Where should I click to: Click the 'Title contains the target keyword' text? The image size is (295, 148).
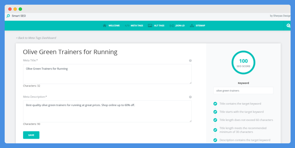[x=240, y=104]
